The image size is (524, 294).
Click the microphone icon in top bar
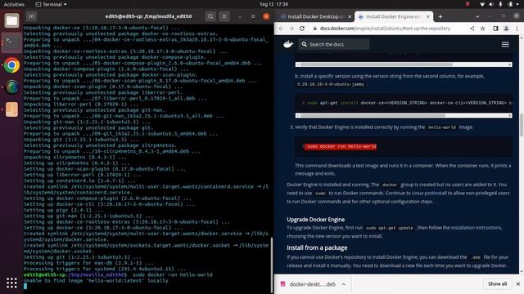[500, 4]
